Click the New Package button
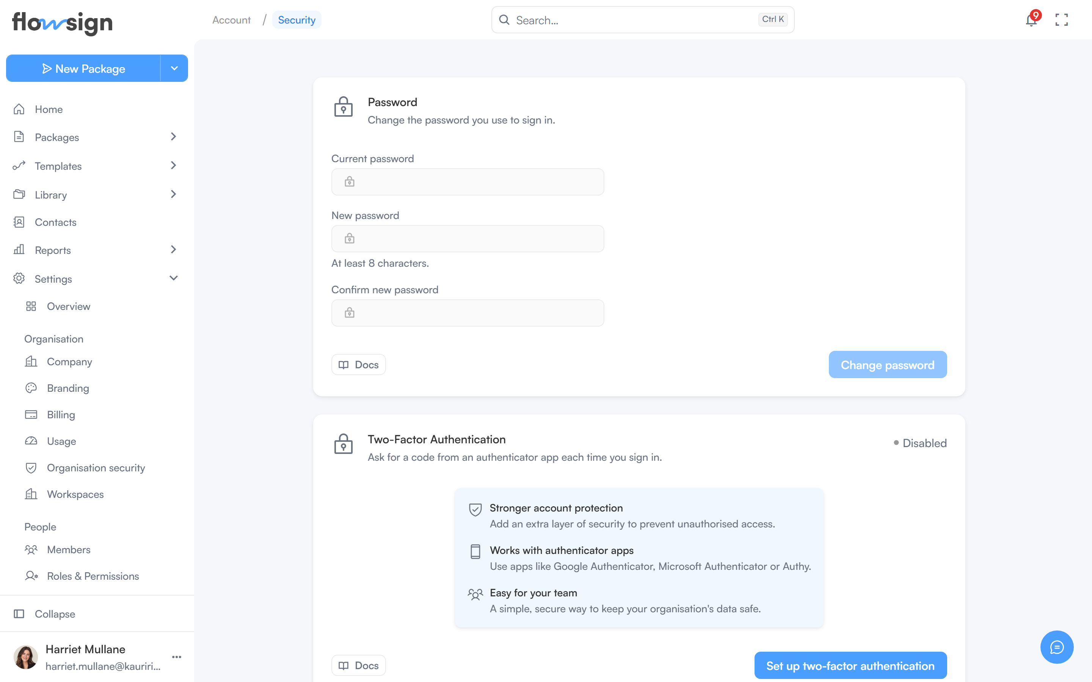 pyautogui.click(x=83, y=68)
